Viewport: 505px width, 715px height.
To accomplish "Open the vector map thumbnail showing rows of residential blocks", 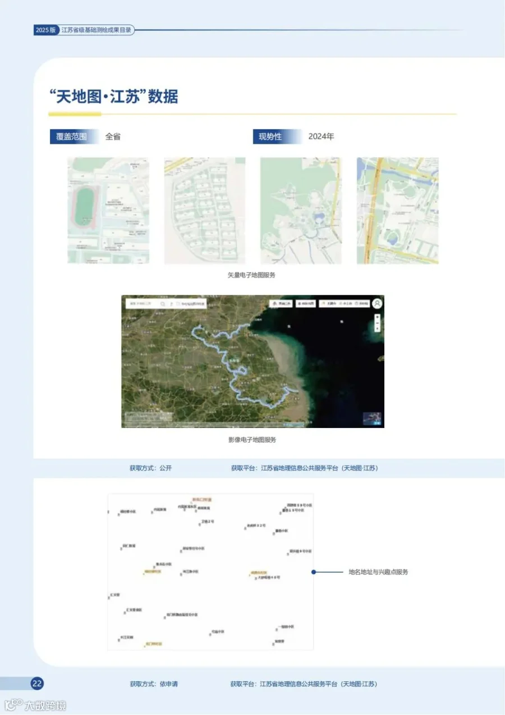I will coord(205,211).
